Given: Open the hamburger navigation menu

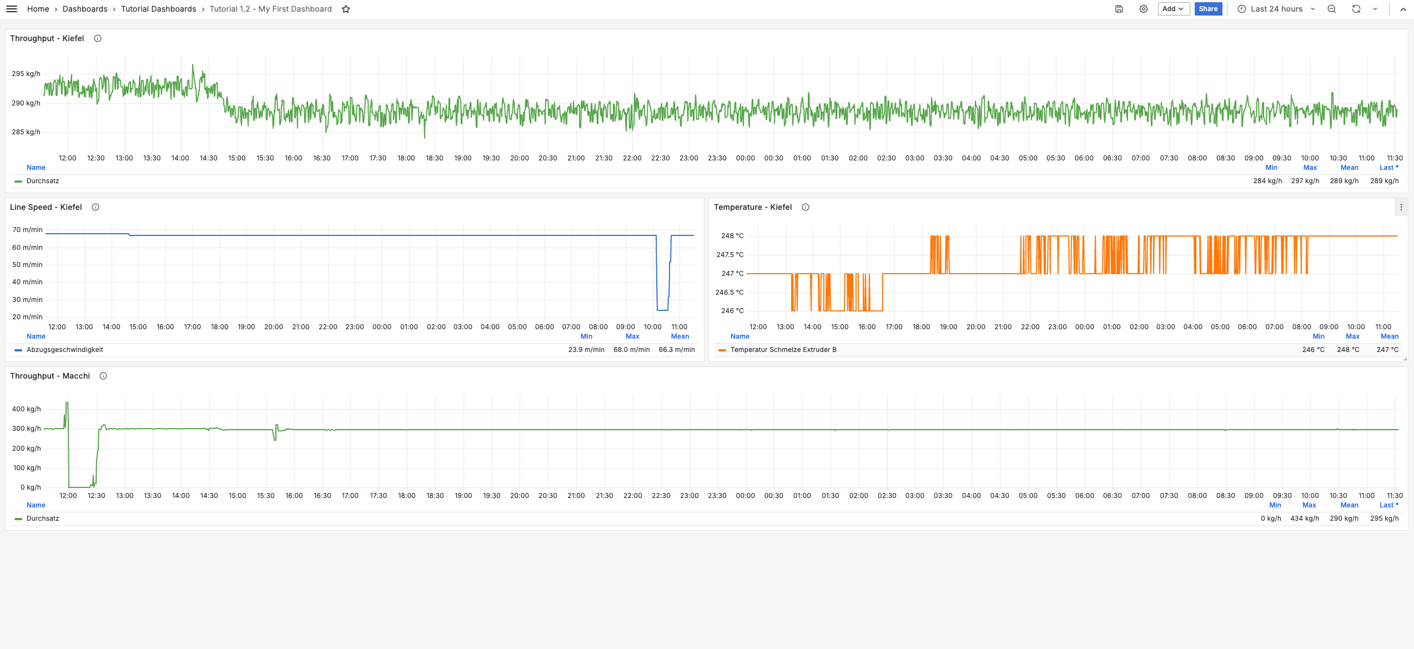Looking at the screenshot, I should 11,9.
